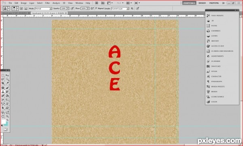
Task: Reset default foreground and background colors
Action: (2, 125)
